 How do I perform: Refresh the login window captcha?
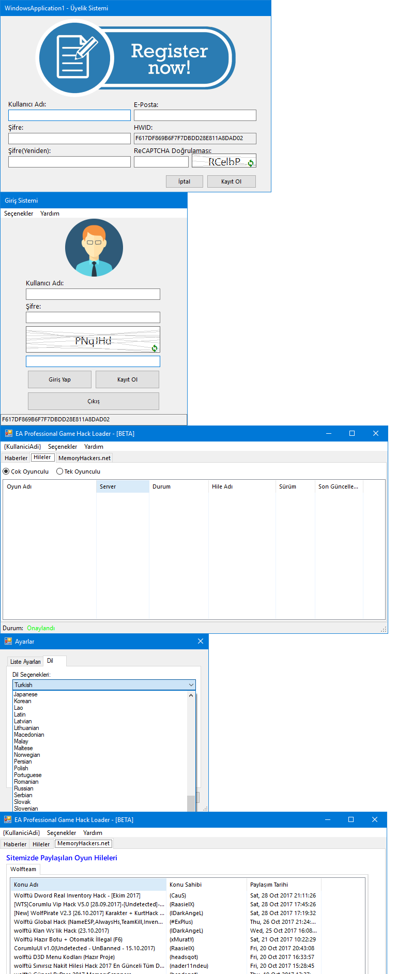[x=155, y=348]
